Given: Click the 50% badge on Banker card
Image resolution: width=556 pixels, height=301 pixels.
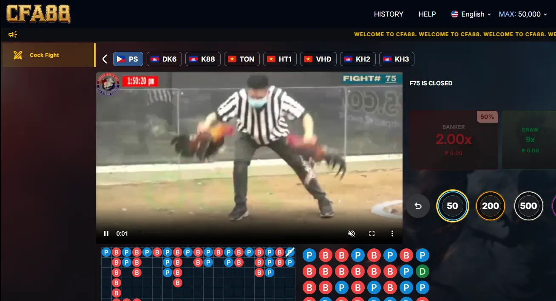Looking at the screenshot, I should click(487, 117).
